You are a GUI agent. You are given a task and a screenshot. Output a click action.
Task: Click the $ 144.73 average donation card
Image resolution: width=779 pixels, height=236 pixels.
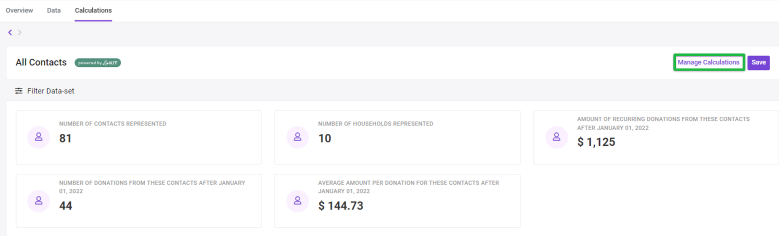[397, 201]
